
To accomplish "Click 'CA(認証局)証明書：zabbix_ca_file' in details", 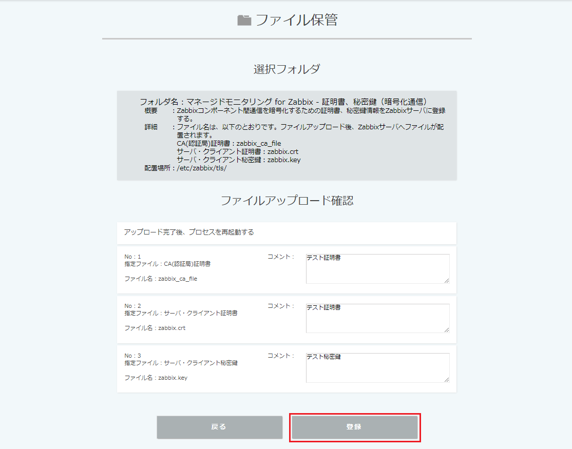I will [228, 143].
